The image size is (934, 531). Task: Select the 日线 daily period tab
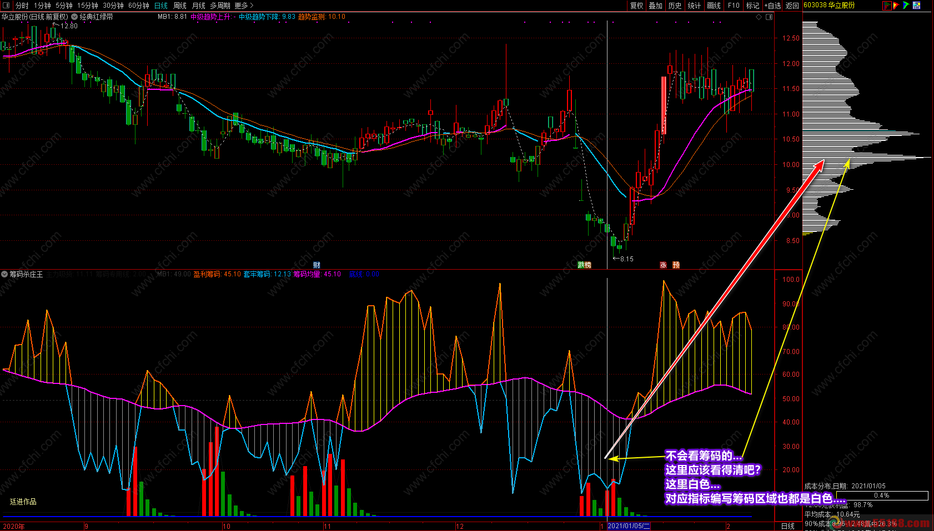161,6
